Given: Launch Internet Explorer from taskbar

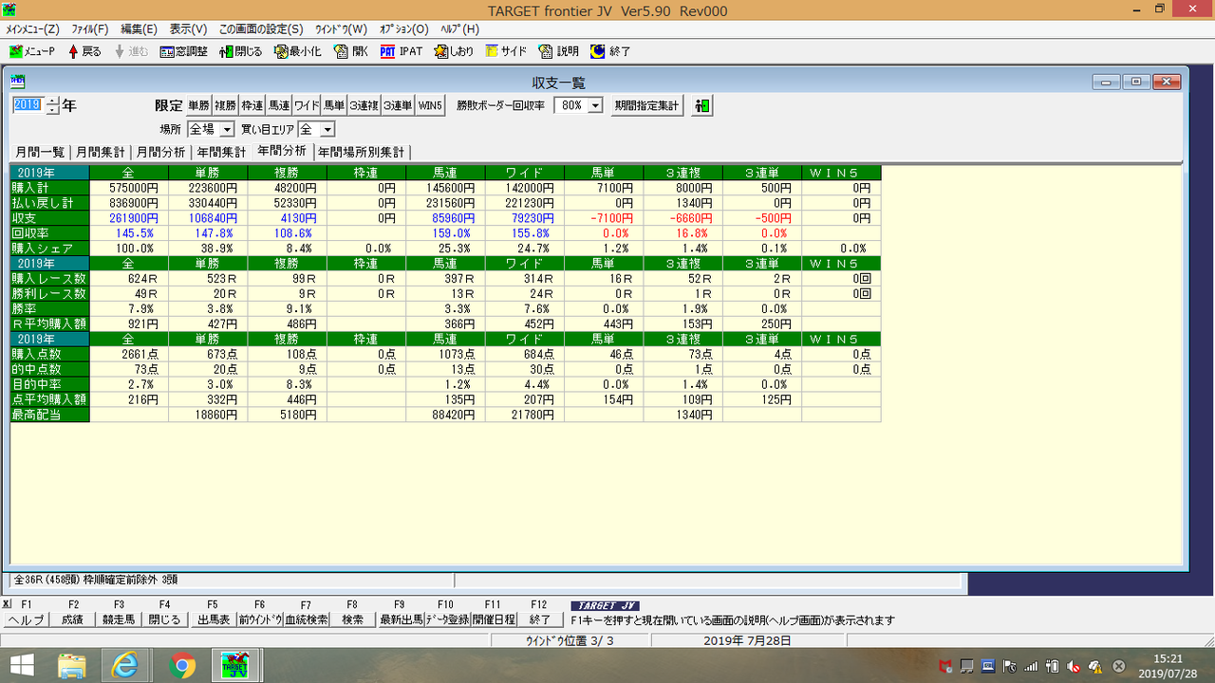Looking at the screenshot, I should click(125, 666).
